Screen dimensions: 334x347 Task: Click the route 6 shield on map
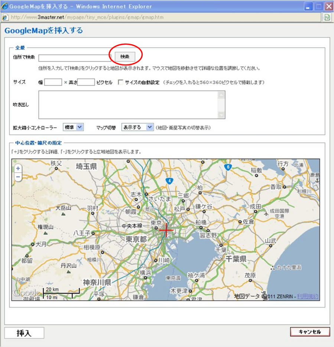click(228, 167)
